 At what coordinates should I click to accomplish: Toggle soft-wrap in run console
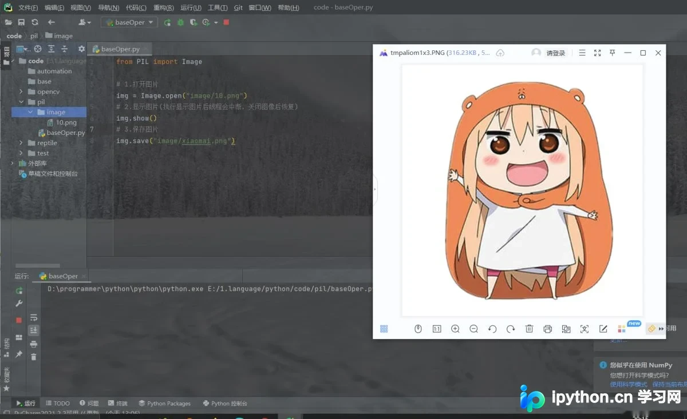click(x=34, y=317)
